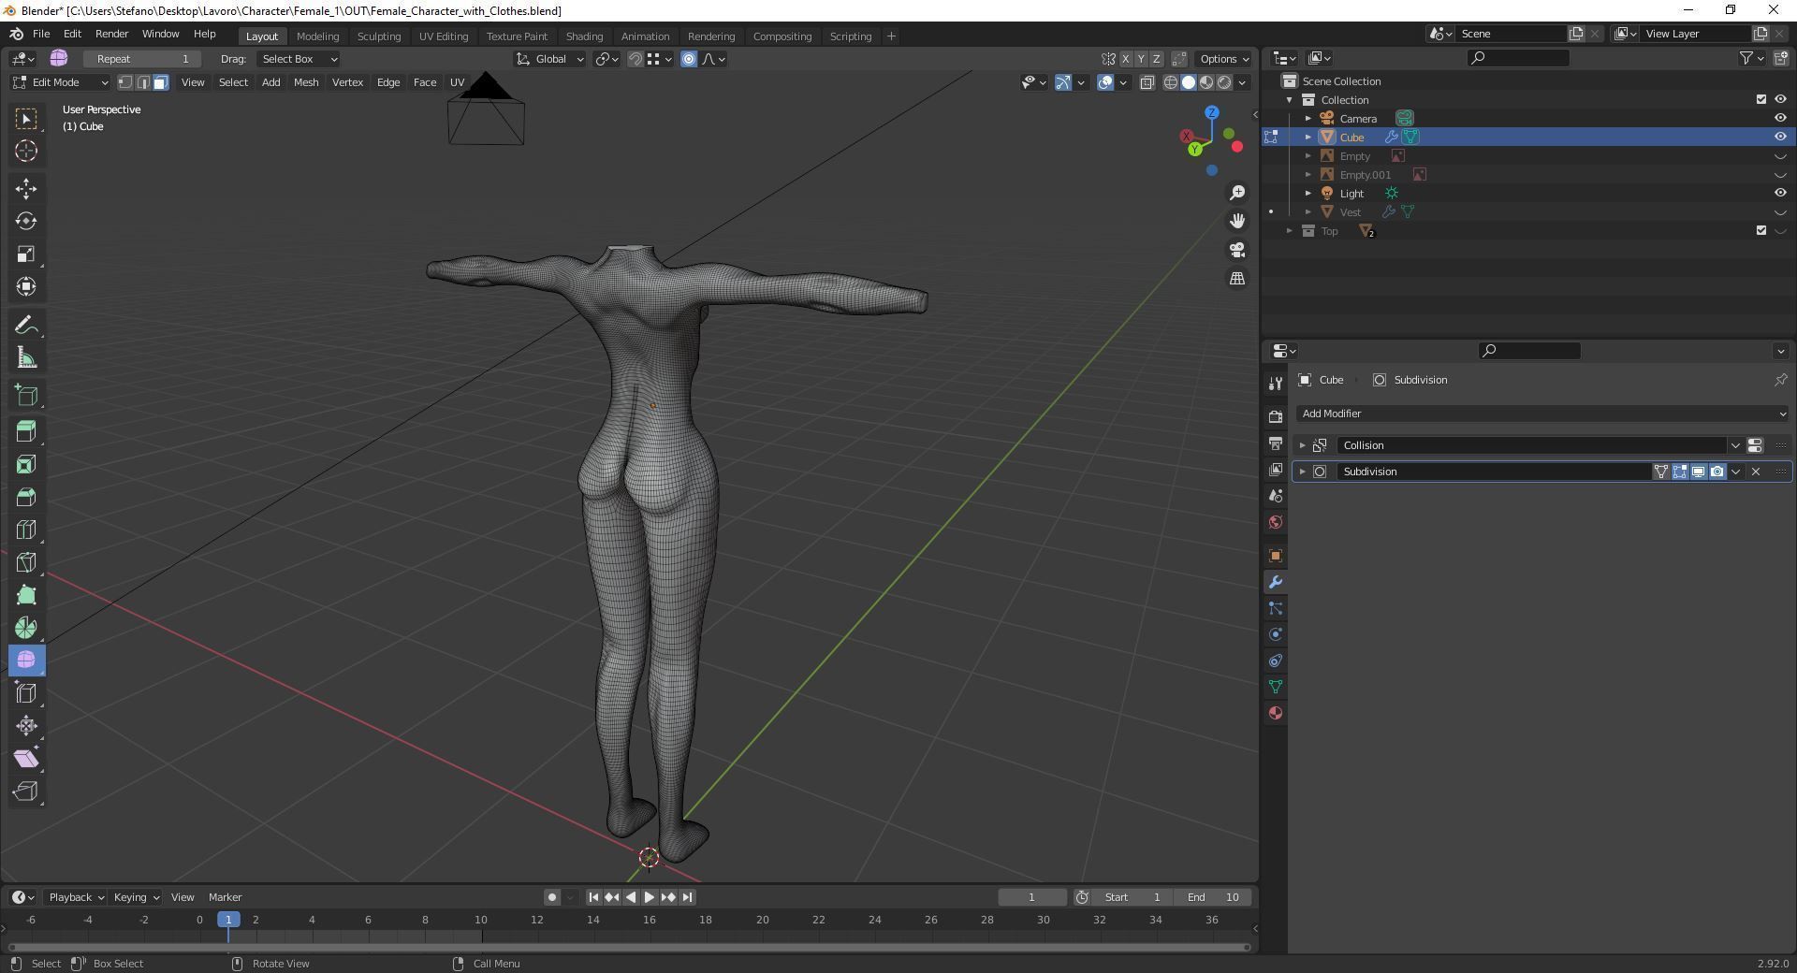Expand the Camera item in outliner
1797x973 pixels.
(x=1308, y=119)
